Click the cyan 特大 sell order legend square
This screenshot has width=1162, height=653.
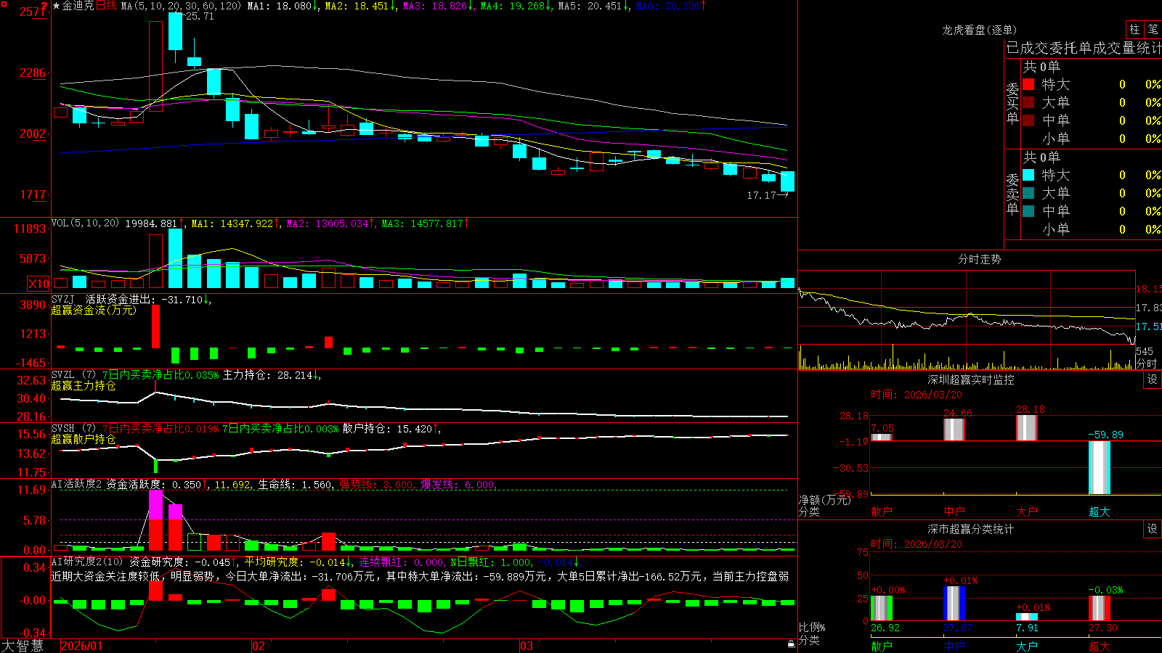(1028, 175)
